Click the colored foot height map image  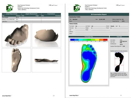[x=89, y=63]
